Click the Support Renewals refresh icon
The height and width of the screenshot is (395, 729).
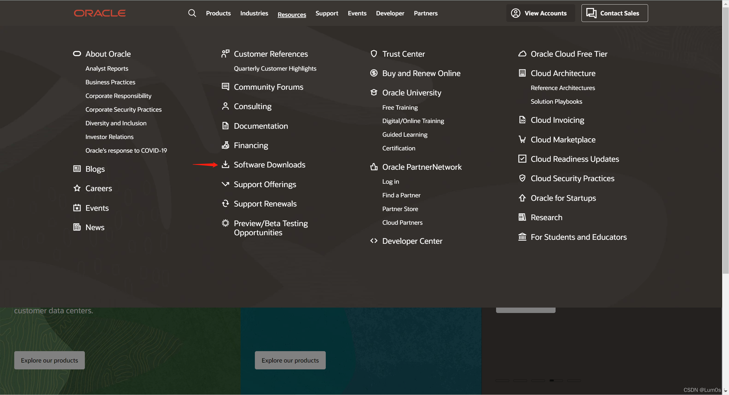pyautogui.click(x=225, y=203)
